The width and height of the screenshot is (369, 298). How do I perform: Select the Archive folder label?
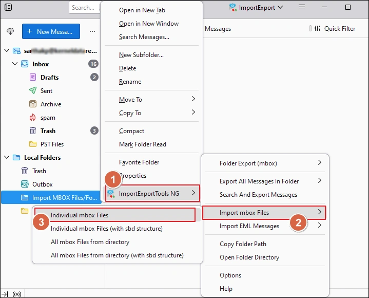pyautogui.click(x=51, y=104)
